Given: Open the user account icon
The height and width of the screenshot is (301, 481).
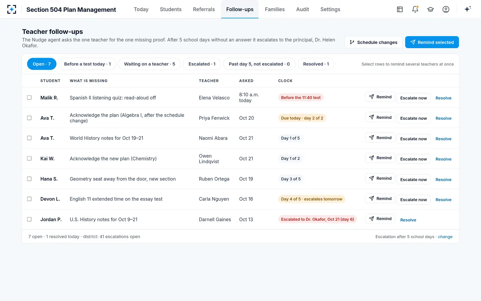Looking at the screenshot, I should pos(446,9).
